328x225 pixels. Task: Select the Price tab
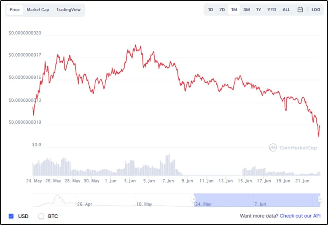tap(15, 10)
